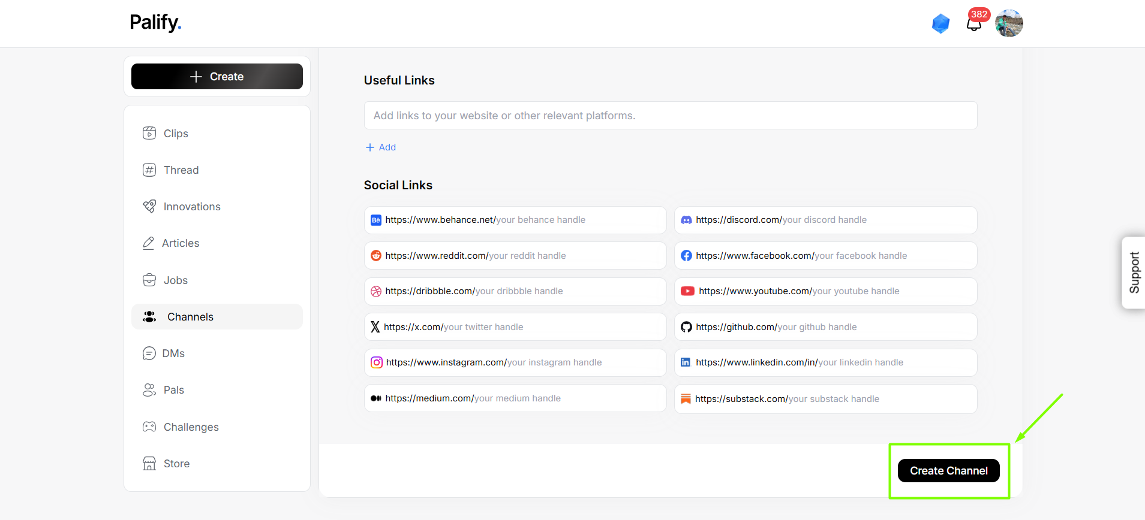This screenshot has width=1145, height=520.
Task: Click the Discord handle input field
Action: point(826,220)
